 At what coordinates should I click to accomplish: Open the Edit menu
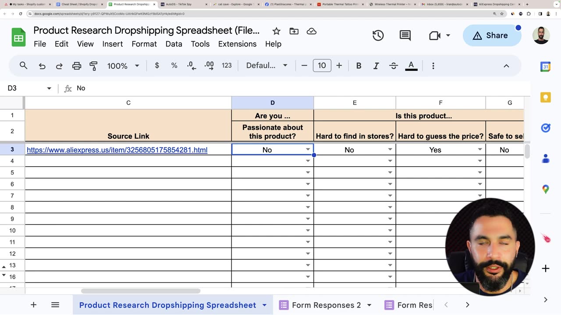61,44
